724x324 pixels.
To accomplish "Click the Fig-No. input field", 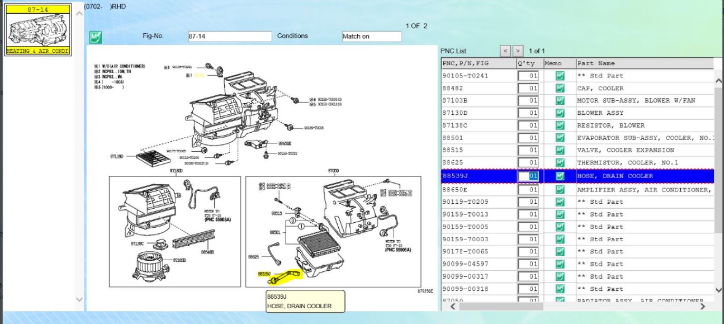I will 229,36.
